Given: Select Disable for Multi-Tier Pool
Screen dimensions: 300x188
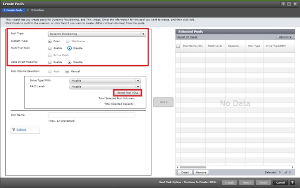Looking at the screenshot, I should point(69,48).
